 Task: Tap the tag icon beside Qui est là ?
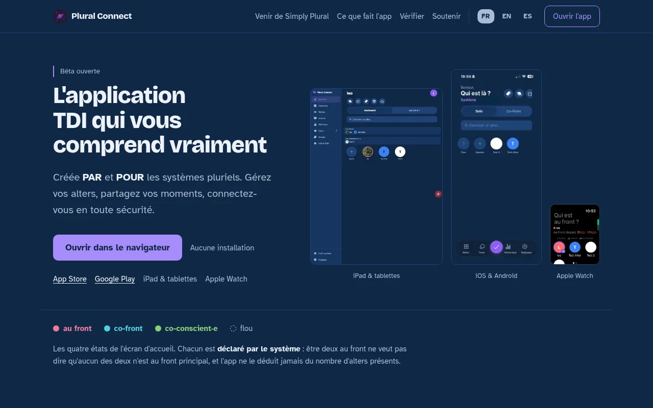(x=508, y=93)
